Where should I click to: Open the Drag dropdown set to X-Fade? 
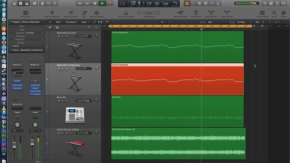click(244, 22)
